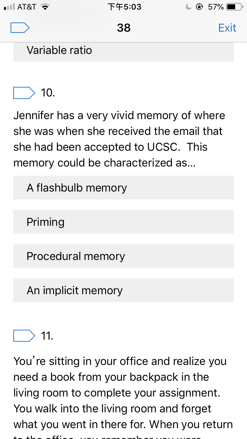Tap the question 10 number label
247x439 pixels.
click(48, 93)
